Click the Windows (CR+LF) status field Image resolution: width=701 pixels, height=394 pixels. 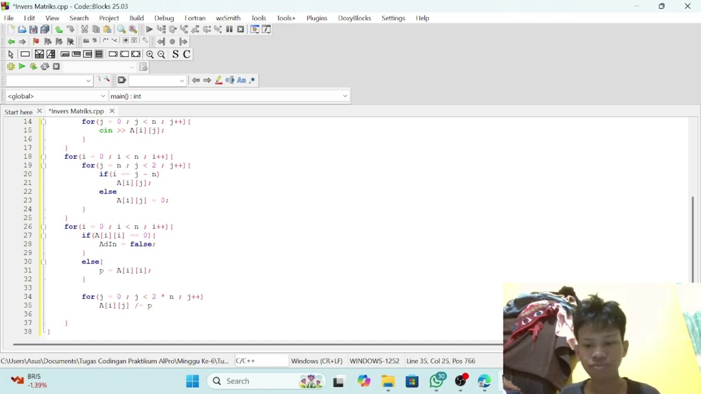point(317,361)
